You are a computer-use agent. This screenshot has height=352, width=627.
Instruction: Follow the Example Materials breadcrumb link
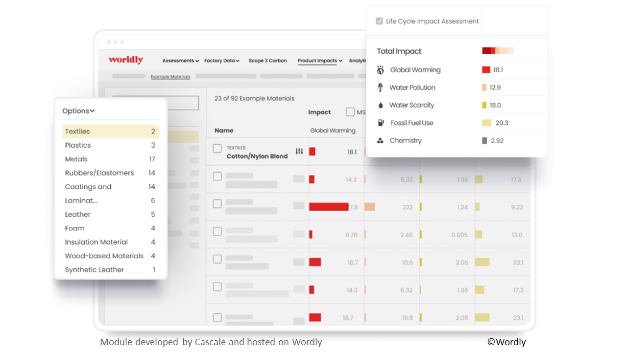(170, 77)
